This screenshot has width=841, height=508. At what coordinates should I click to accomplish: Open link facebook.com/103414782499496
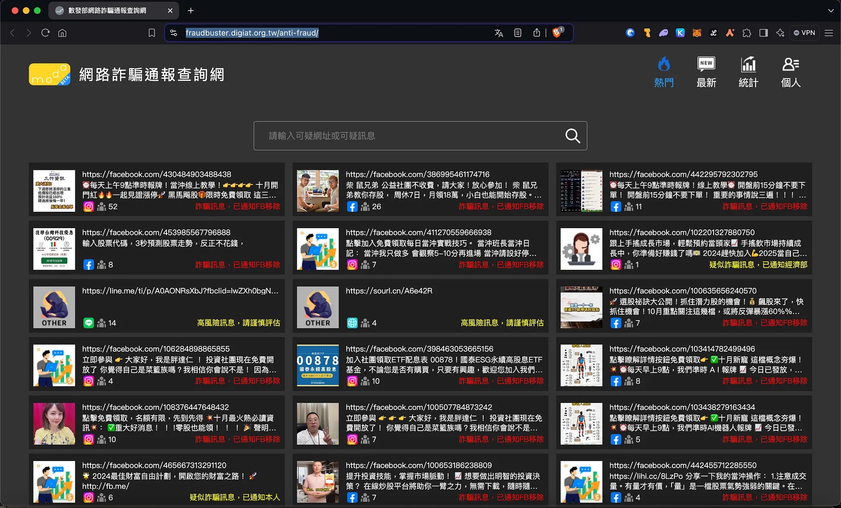click(682, 349)
